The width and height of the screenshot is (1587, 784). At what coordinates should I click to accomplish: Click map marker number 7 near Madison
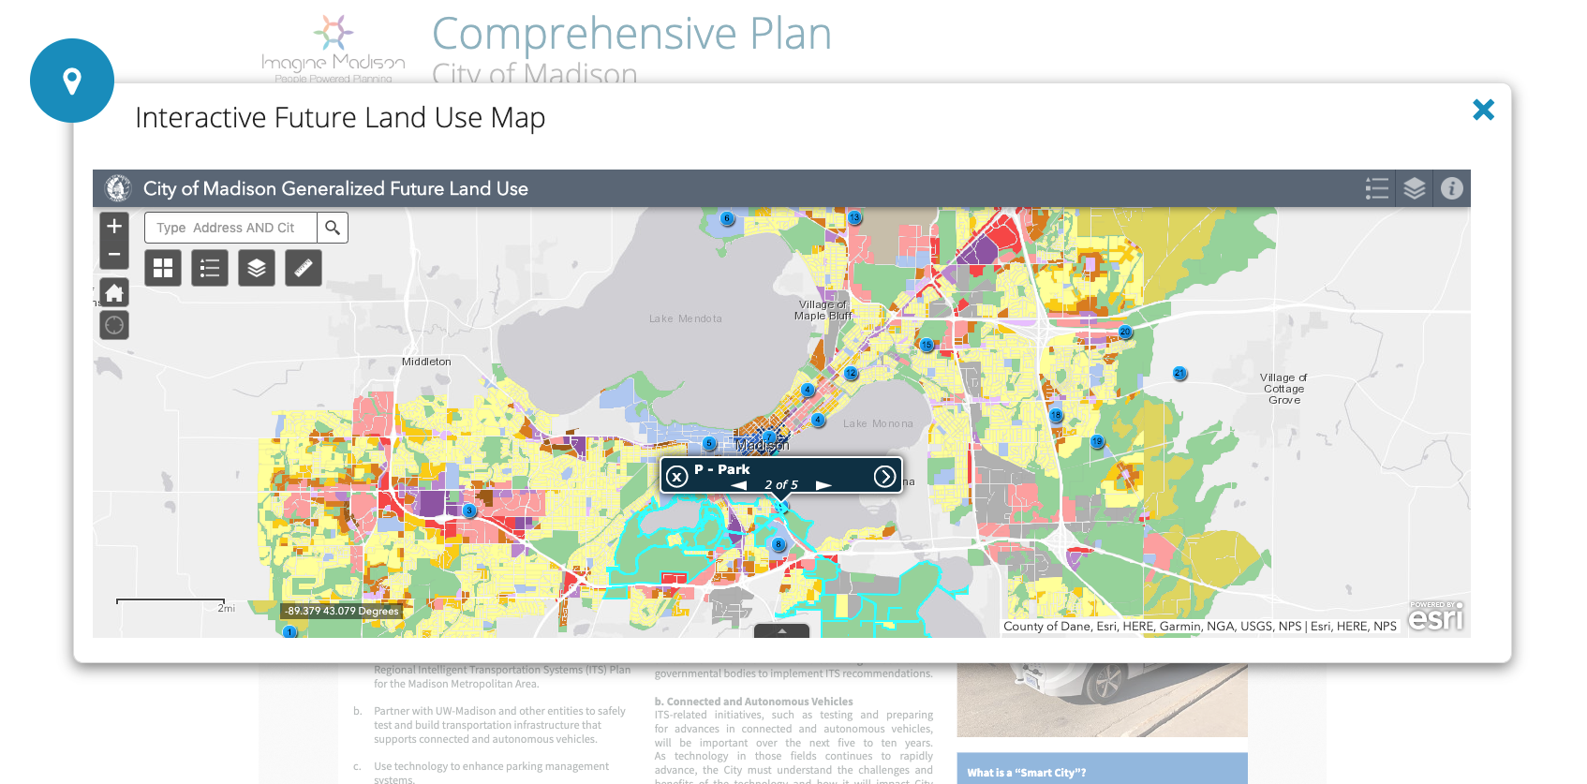(769, 437)
